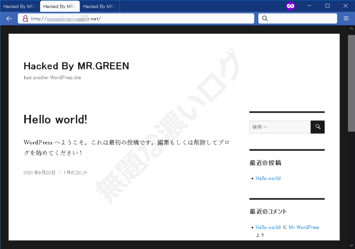Open Hello world! under 最近のコメント
Screen dimensions: 355x249
click(x=268, y=227)
